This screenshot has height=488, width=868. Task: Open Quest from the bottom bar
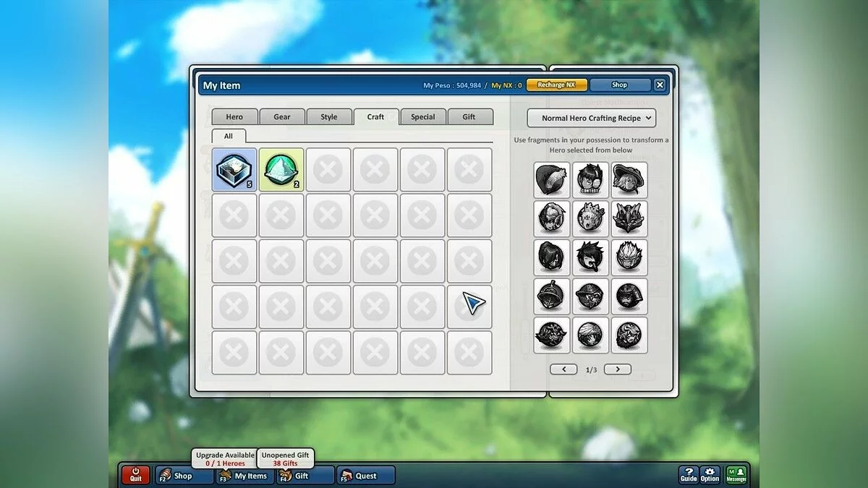pyautogui.click(x=366, y=476)
